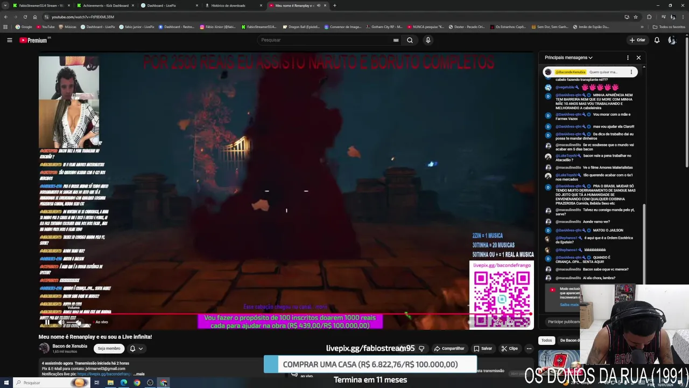The image size is (689, 388).
Task: Seek on the red video progress bar
Action: coord(286,314)
